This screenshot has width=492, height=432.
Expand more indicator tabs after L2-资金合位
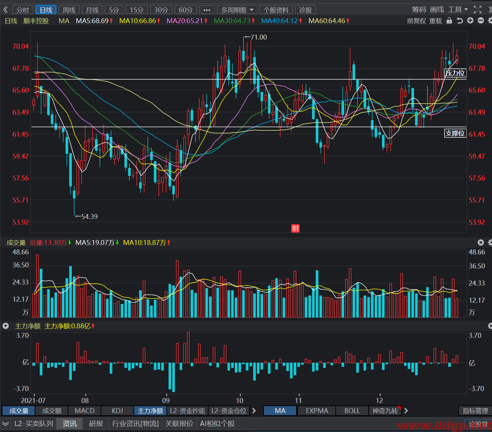pyautogui.click(x=254, y=411)
